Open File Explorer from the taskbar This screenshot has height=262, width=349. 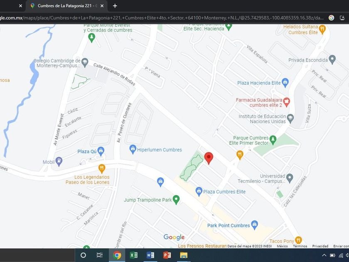(184, 255)
